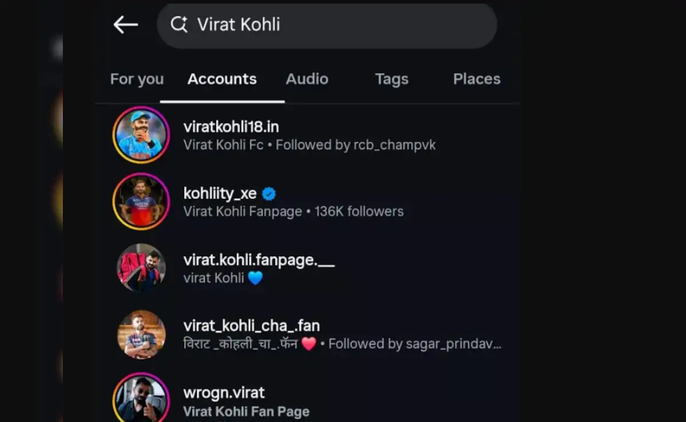This screenshot has width=686, height=422.
Task: Switch to the Audio tab
Action: tap(307, 79)
